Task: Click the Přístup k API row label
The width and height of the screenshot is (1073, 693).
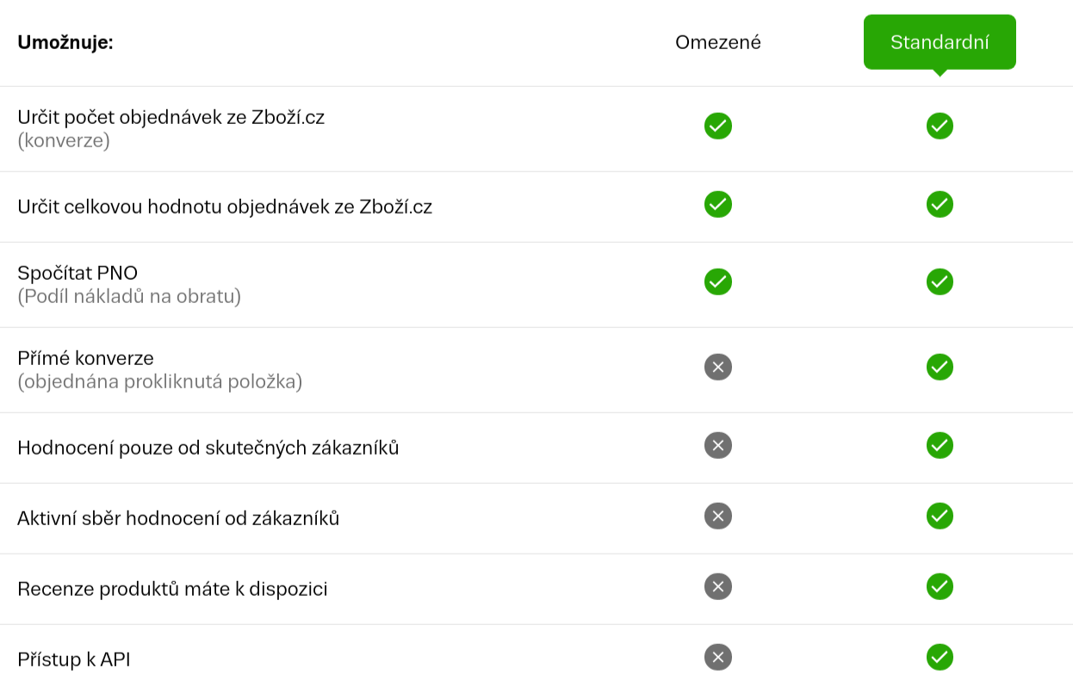Action: click(x=74, y=659)
